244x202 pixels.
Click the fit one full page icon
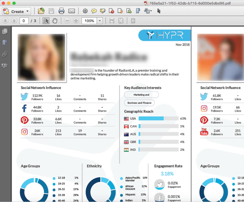[121, 21]
